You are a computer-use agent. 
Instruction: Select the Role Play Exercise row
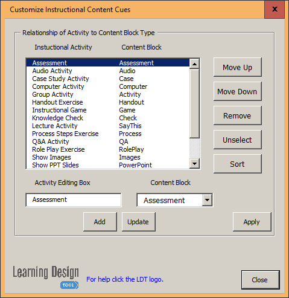coord(108,149)
